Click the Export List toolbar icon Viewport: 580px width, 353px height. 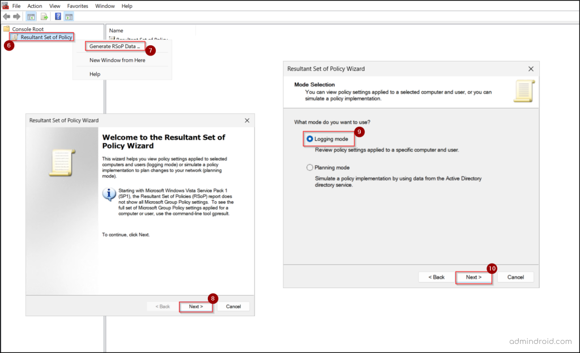pos(43,16)
